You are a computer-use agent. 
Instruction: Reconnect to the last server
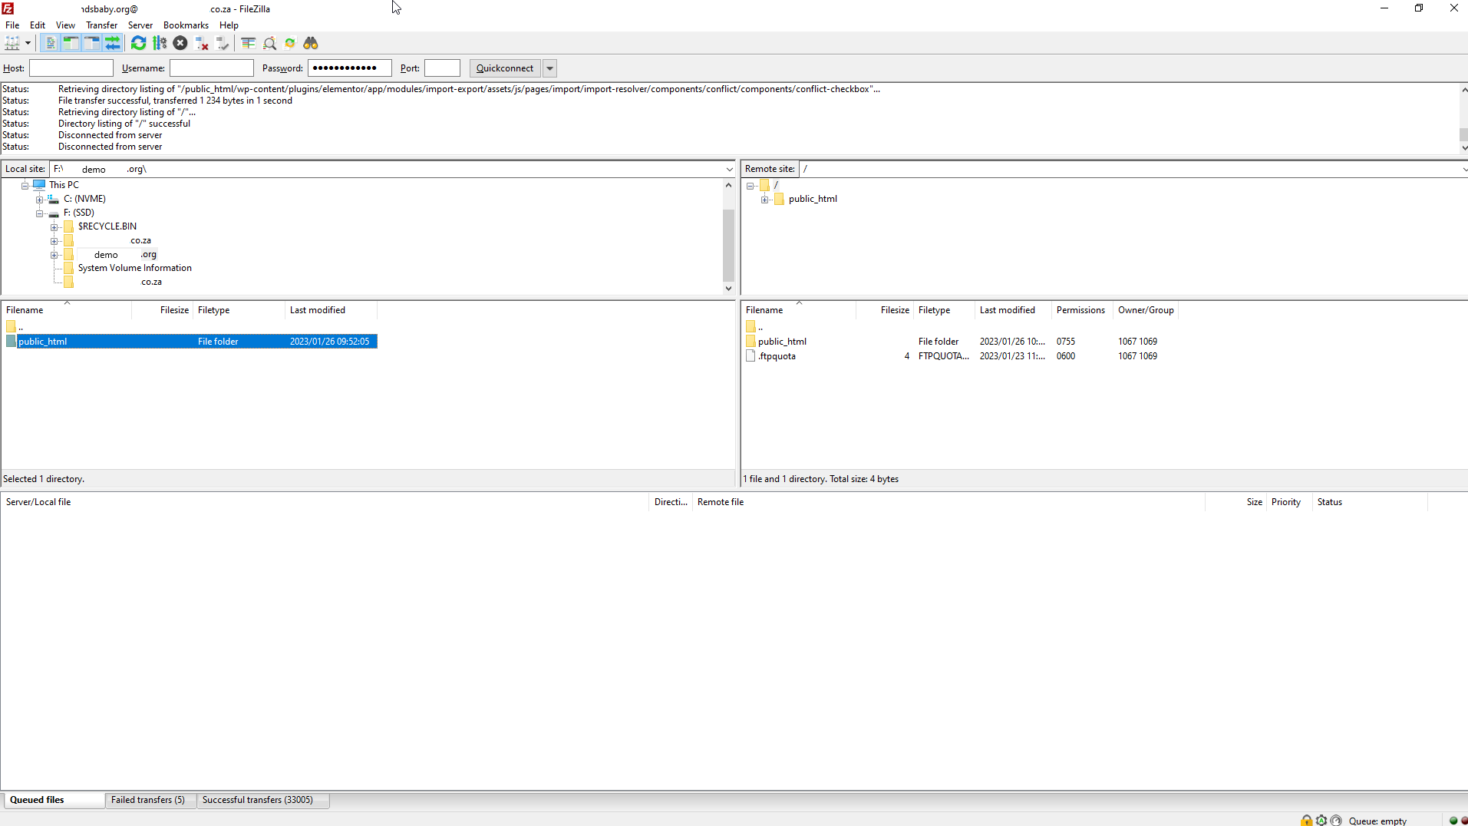(x=223, y=43)
